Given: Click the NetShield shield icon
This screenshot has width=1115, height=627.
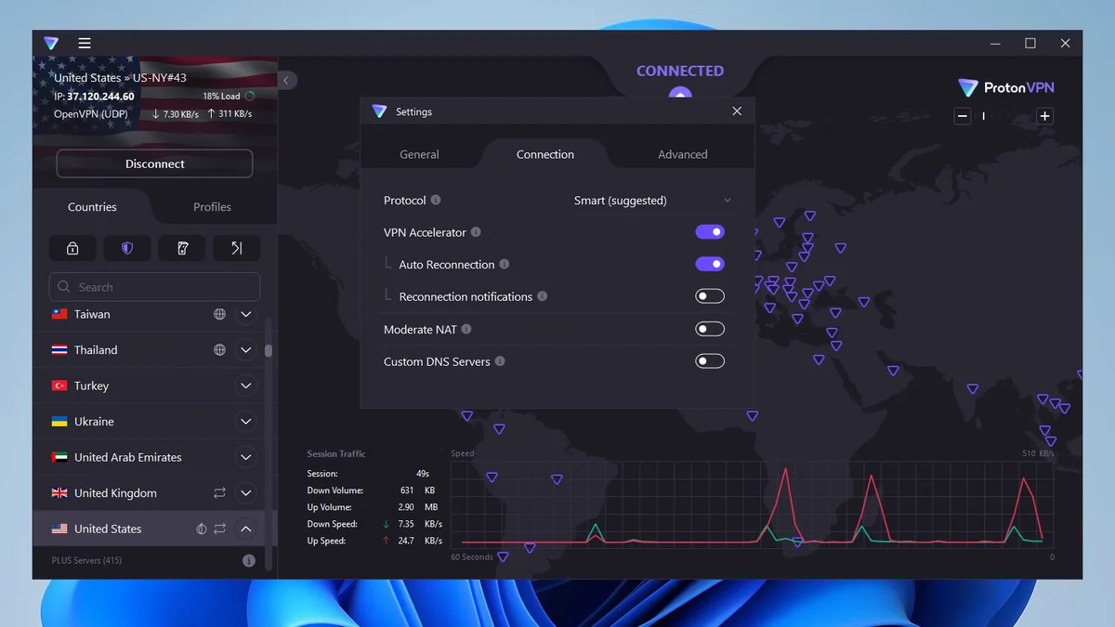Looking at the screenshot, I should click(127, 248).
